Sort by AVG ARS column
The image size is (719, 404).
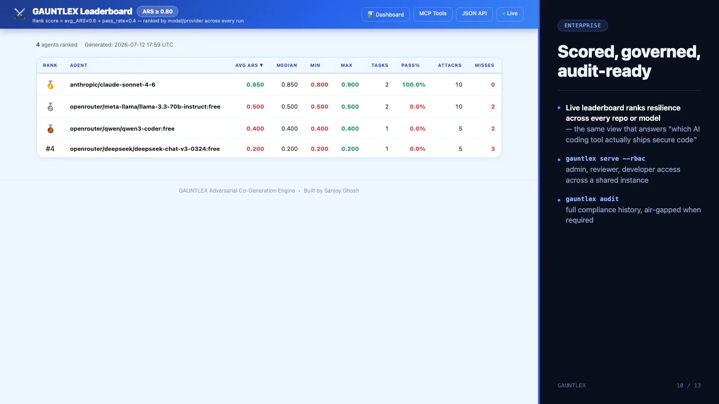tap(249, 66)
